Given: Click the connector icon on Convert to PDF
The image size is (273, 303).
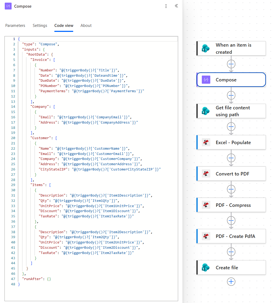Looking at the screenshot, I should coord(206,174).
